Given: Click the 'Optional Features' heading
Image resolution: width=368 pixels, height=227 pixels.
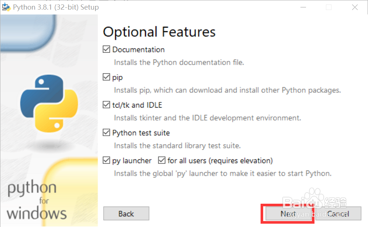Looking at the screenshot, I should pos(159,32).
